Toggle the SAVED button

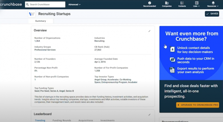click(x=212, y=14)
